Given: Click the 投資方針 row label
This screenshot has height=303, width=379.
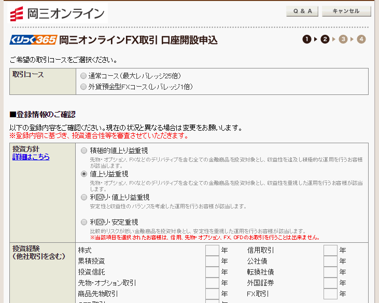Looking at the screenshot, I should tap(25, 149).
